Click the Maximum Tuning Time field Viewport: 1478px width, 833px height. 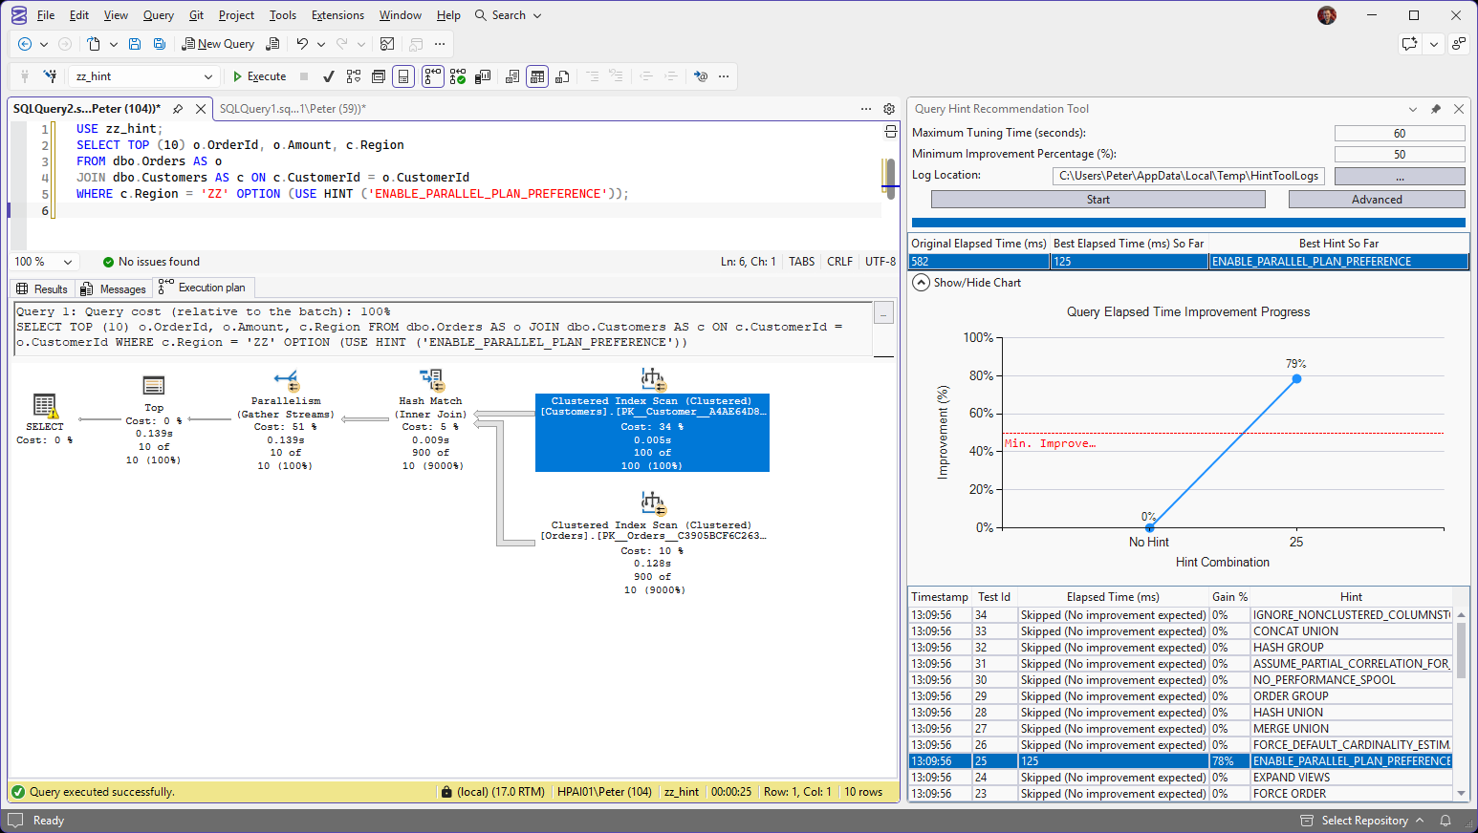coord(1400,134)
